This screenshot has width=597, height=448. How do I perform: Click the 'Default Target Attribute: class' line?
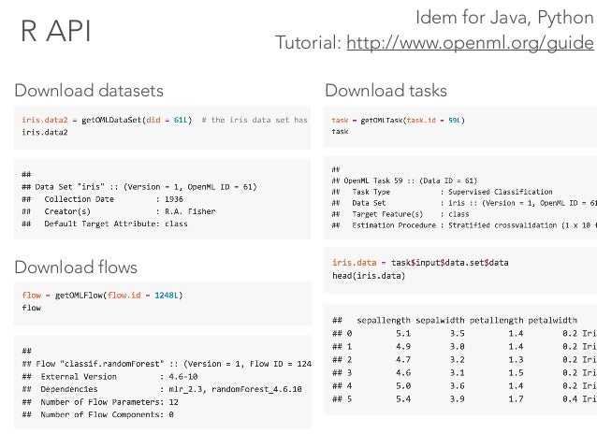click(x=105, y=224)
